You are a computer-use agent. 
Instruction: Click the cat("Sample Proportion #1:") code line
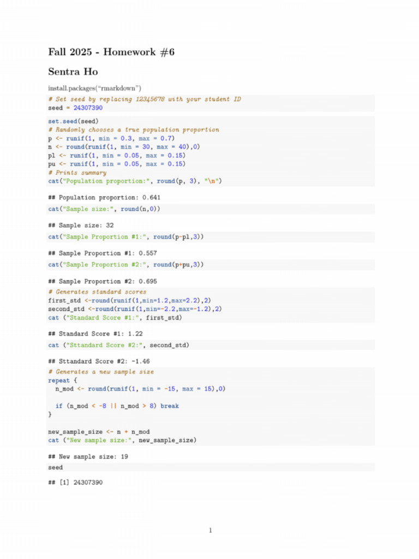[x=126, y=237]
